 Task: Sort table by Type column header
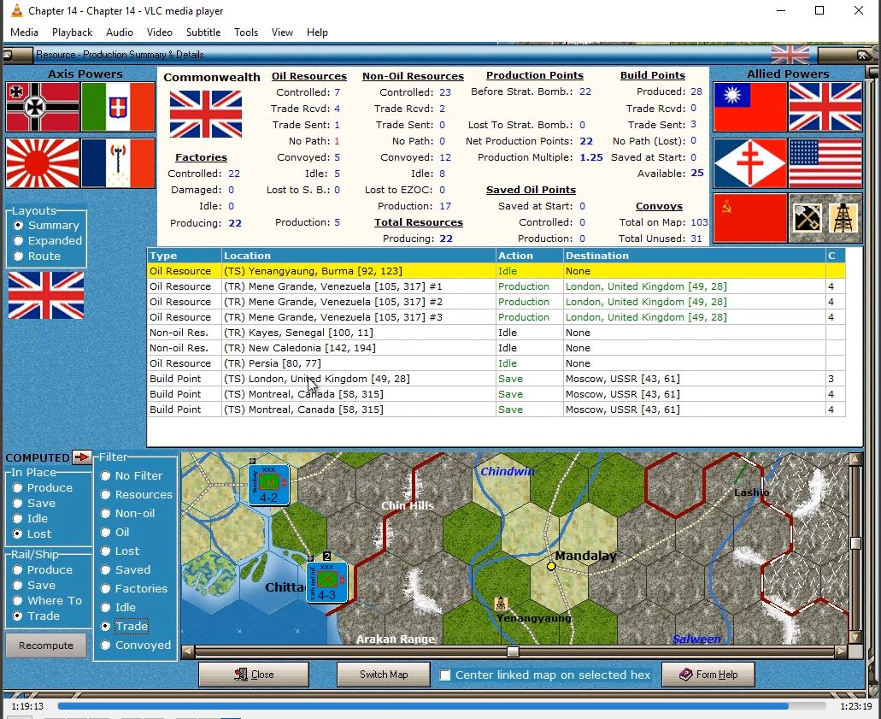pos(185,256)
